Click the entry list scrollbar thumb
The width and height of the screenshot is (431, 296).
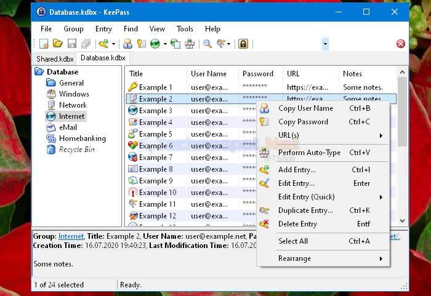pyautogui.click(x=403, y=112)
